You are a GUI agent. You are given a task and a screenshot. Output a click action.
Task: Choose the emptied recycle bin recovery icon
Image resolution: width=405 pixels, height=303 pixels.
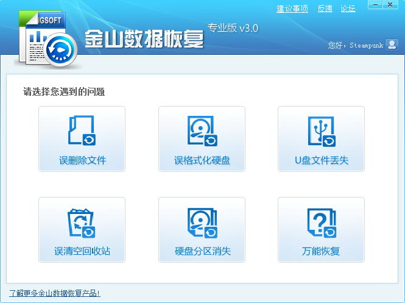(82, 223)
